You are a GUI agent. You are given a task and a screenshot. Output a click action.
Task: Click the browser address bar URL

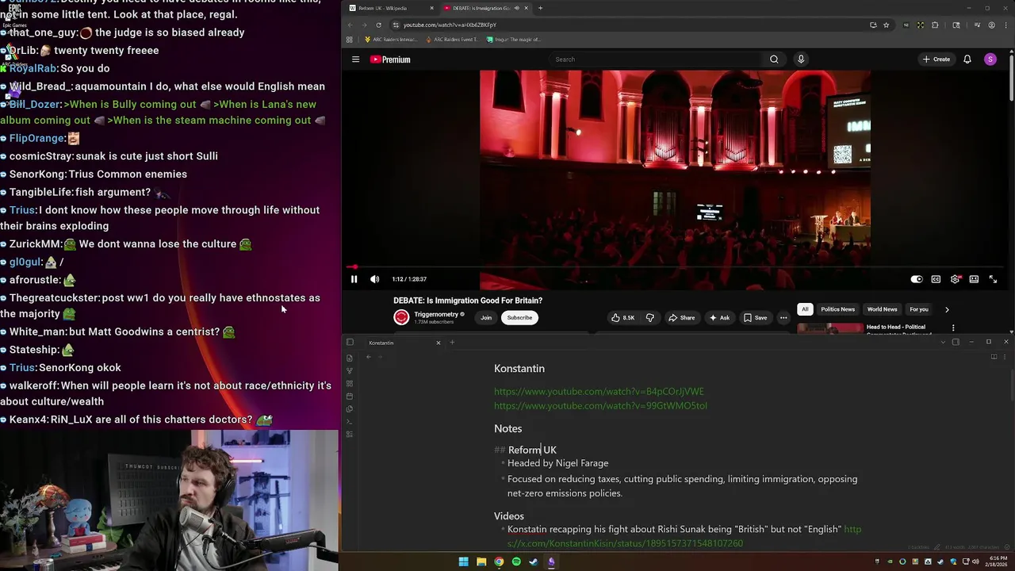450,25
